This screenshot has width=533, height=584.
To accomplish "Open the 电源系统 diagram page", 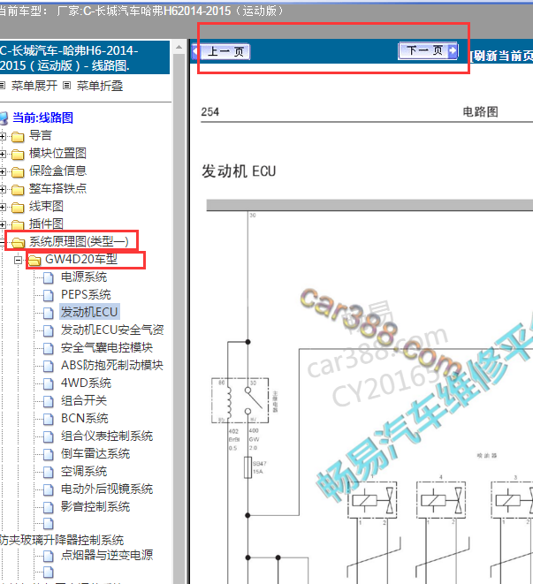I will click(x=84, y=277).
